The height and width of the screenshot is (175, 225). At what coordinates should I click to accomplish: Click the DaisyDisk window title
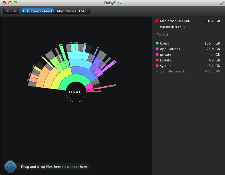pyautogui.click(x=113, y=3)
